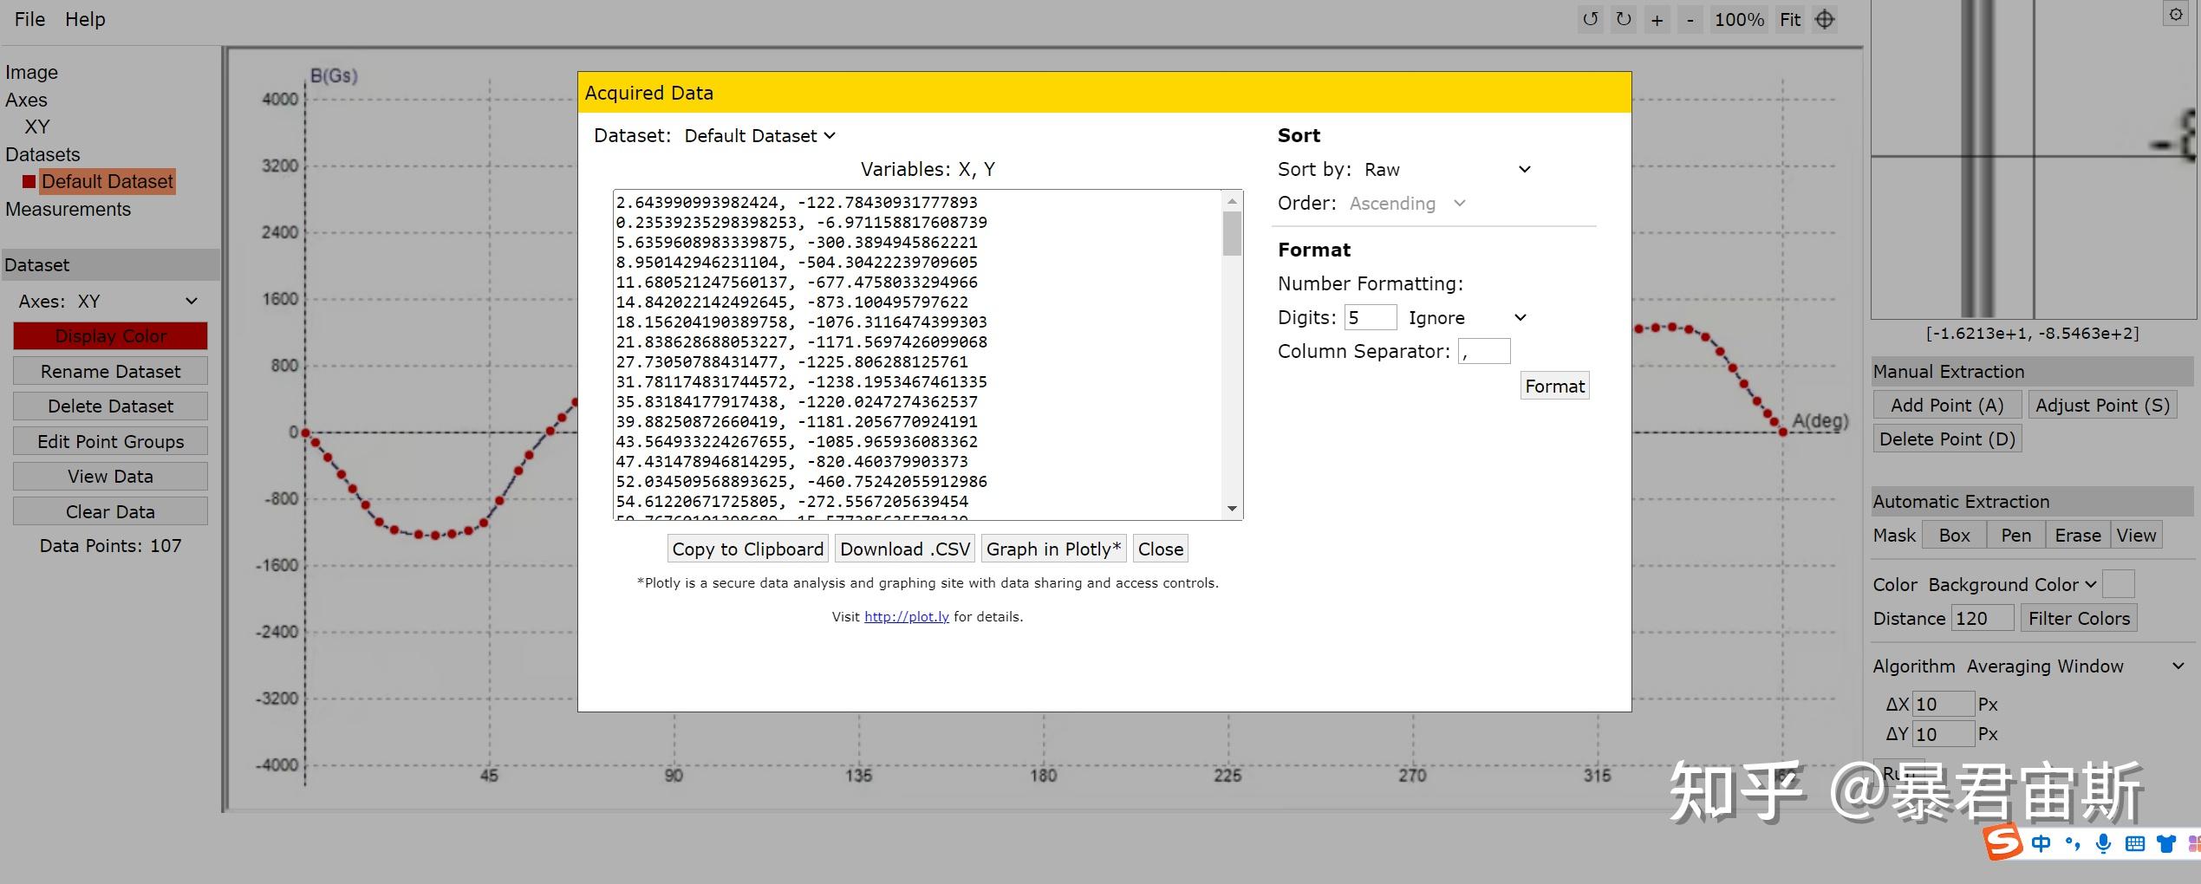Open settings via the gear icon

(2176, 14)
